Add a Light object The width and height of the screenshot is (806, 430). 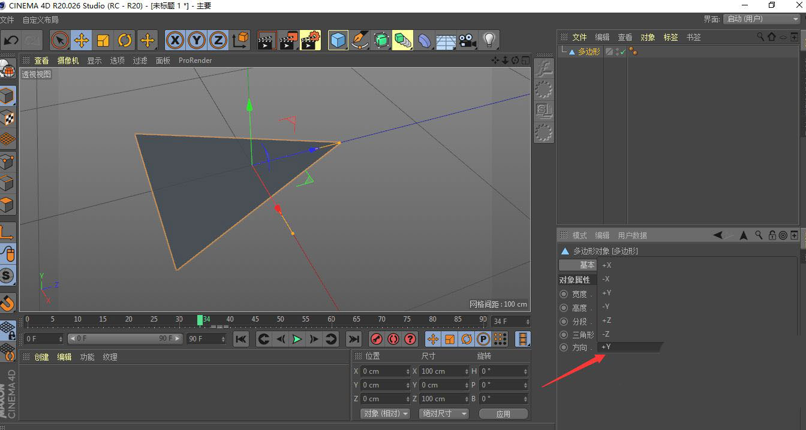pos(489,40)
